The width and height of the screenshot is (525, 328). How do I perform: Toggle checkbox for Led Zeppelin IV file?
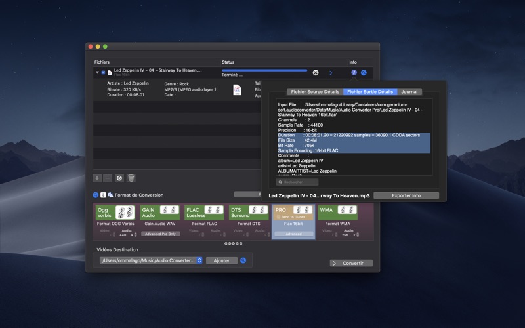tap(103, 73)
